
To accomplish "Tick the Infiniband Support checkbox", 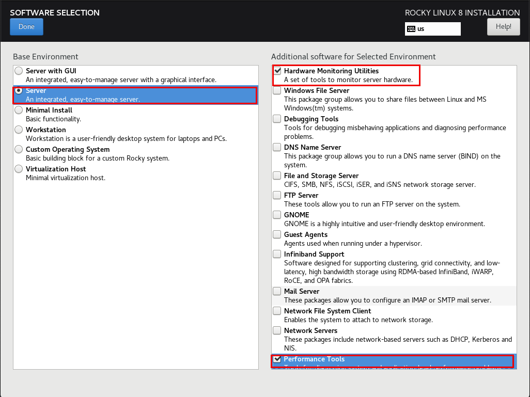I will 277,254.
